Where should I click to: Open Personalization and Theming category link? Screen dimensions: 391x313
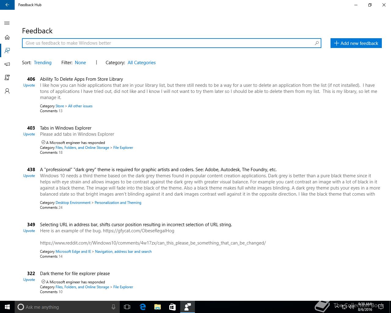point(118,203)
